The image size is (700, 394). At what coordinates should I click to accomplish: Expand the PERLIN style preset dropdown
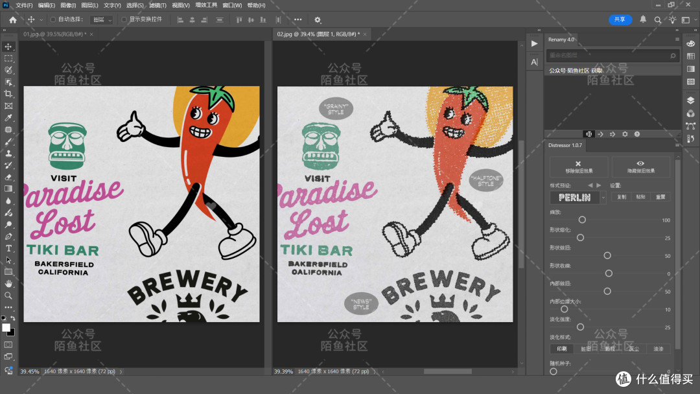603,197
